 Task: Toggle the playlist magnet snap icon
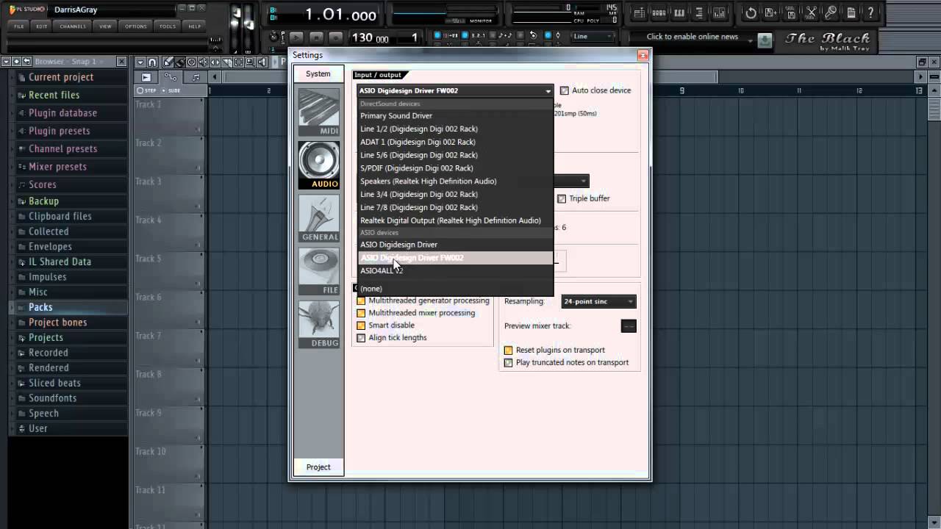(152, 62)
